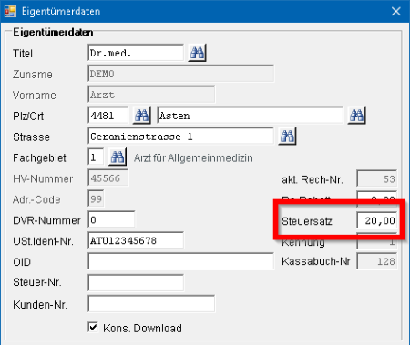
Task: Click the Adr.-Code field showing 99
Action: [x=96, y=199]
